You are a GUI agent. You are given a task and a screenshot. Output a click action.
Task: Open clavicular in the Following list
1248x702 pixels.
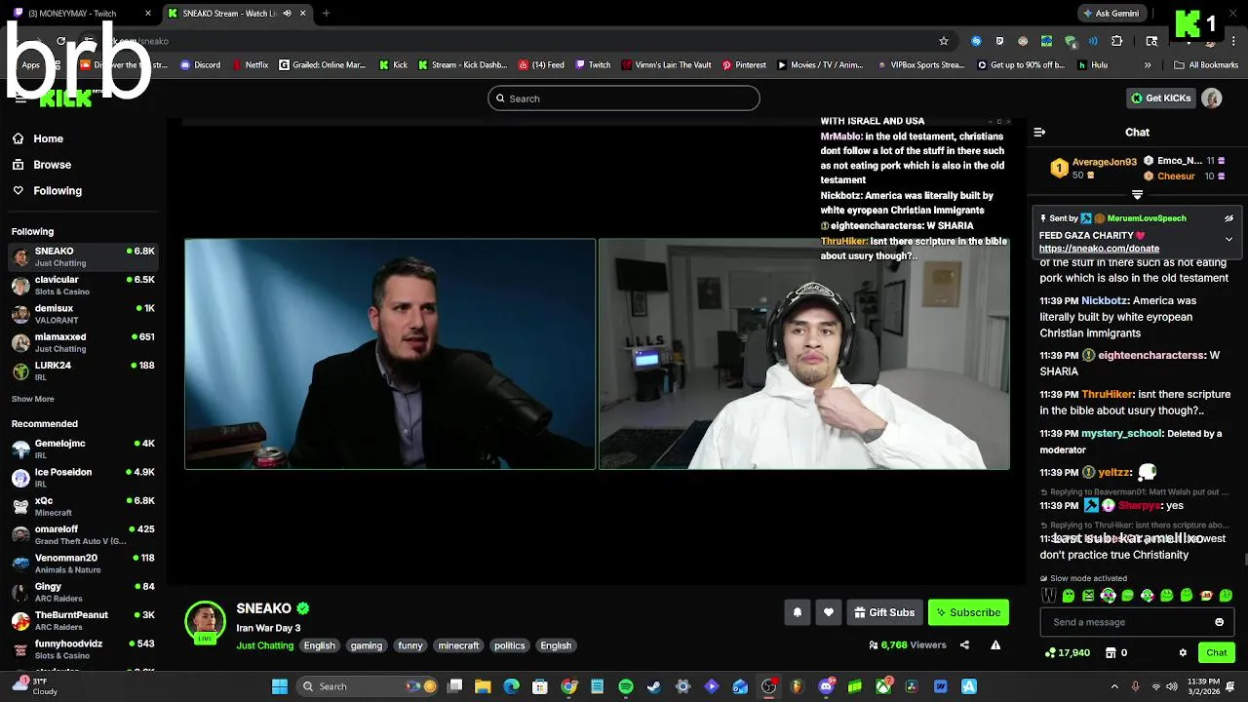pos(83,285)
